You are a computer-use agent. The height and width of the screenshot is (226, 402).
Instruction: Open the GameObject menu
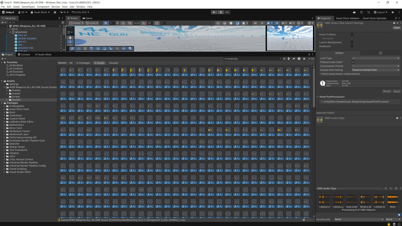[28, 7]
